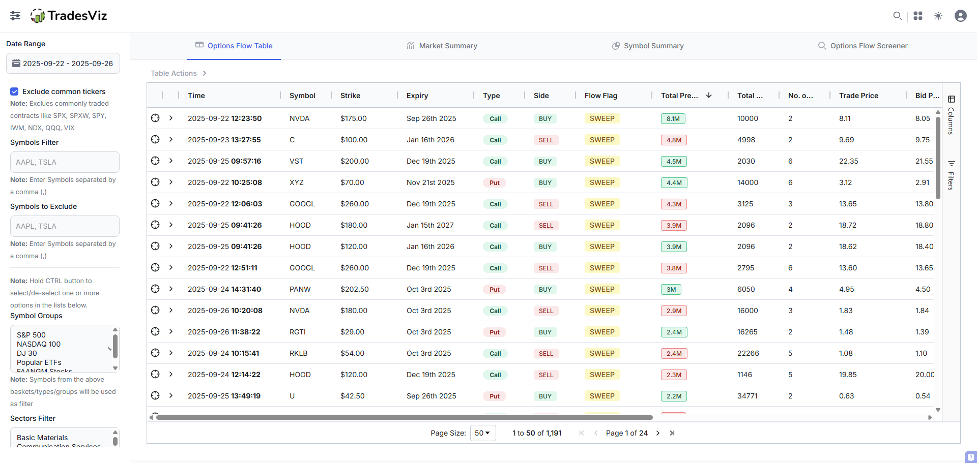The width and height of the screenshot is (977, 463).
Task: Click the 8.1M premium badge
Action: pos(673,118)
